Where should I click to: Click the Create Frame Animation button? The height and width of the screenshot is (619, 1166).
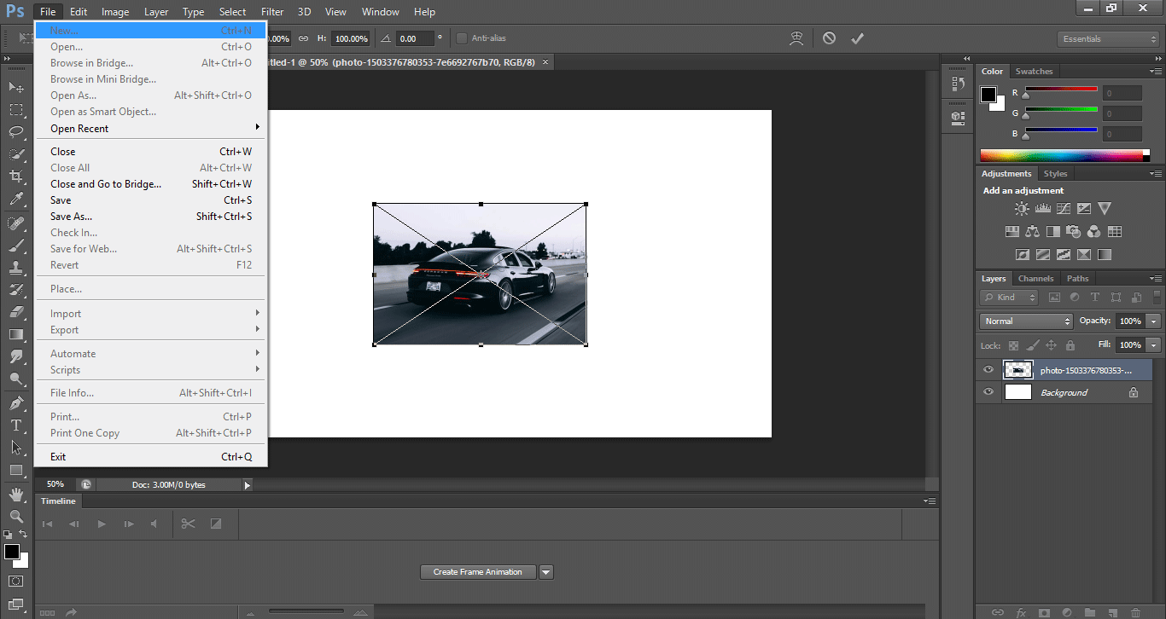click(477, 572)
